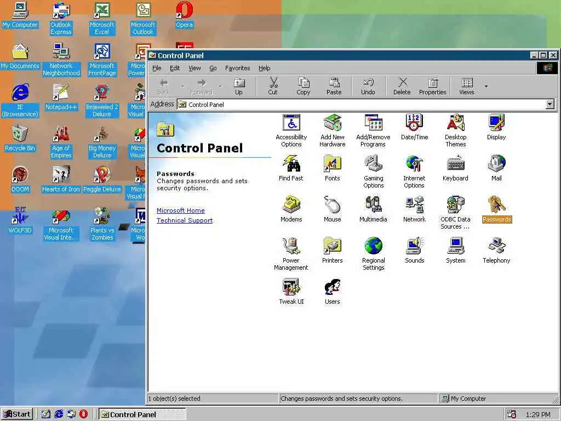The width and height of the screenshot is (561, 421).
Task: Open Accessibility Options applet
Action: (x=291, y=130)
